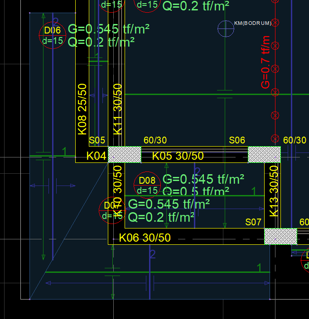The image size is (309, 319).
Task: Pick the vertical K11 30/50 beam label
Action: [117, 109]
